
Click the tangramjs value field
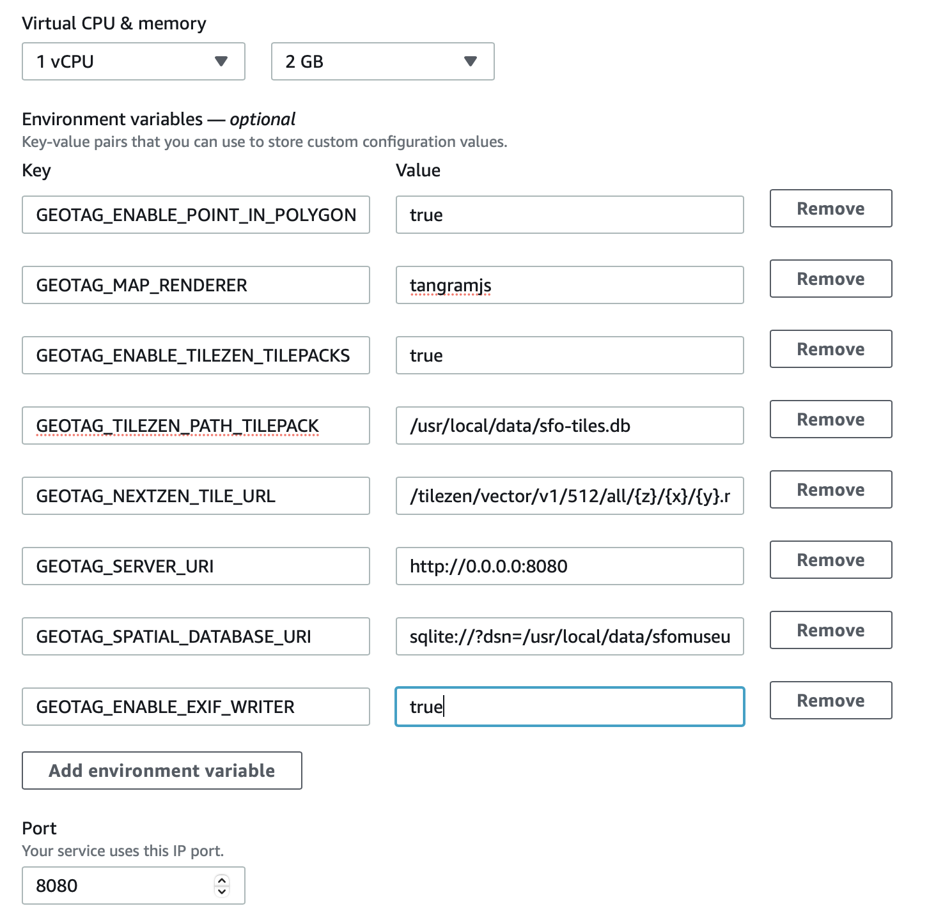pos(570,285)
